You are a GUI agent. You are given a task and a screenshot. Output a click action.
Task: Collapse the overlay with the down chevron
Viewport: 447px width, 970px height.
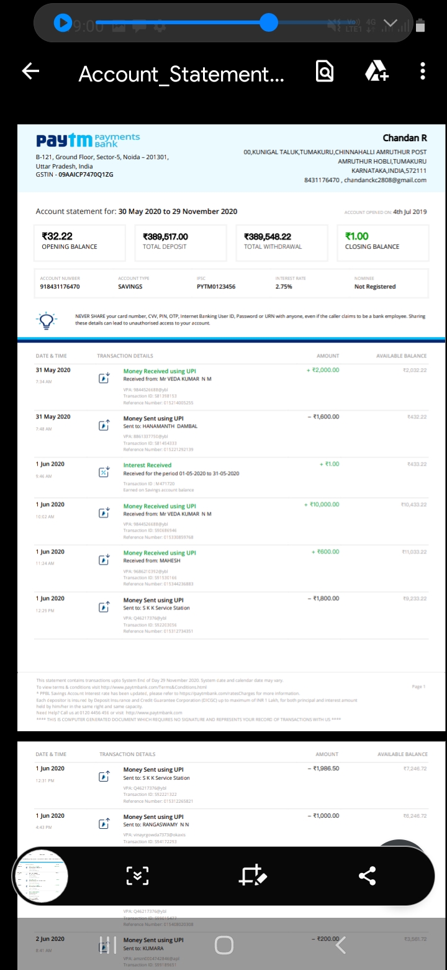pos(390,24)
